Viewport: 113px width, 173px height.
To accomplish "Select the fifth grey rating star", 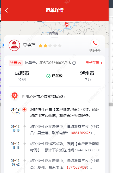I will (x=60, y=46).
